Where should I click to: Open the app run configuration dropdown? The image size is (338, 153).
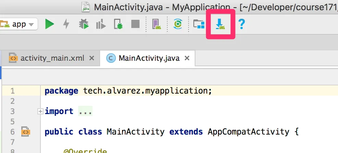(x=19, y=24)
